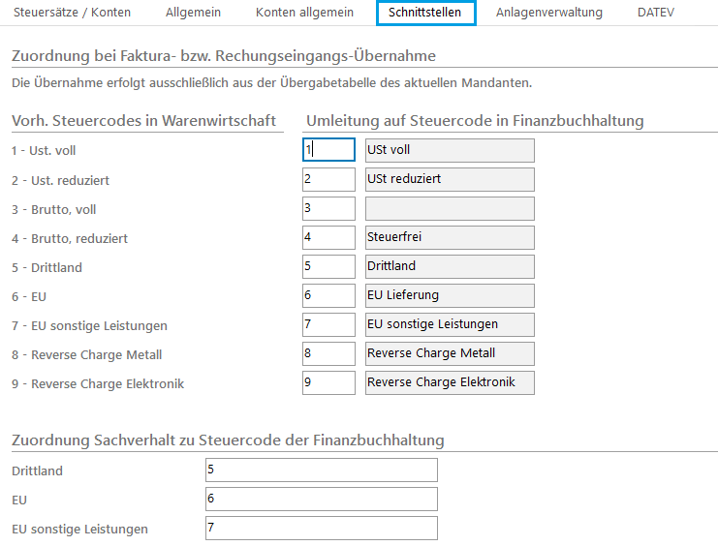This screenshot has height=546, width=718.
Task: Click the code field for row 6 - EU
Action: [x=328, y=295]
